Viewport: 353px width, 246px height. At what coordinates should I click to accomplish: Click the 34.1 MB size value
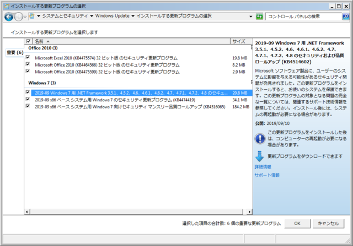240,100
